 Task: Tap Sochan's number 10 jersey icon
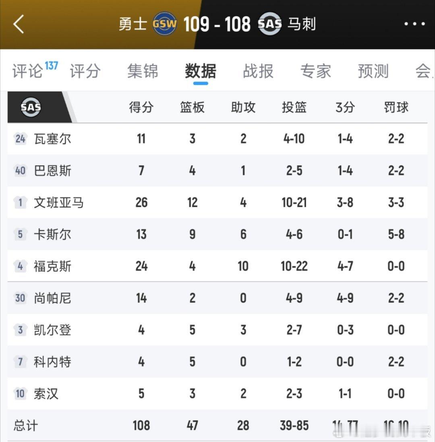click(x=20, y=393)
